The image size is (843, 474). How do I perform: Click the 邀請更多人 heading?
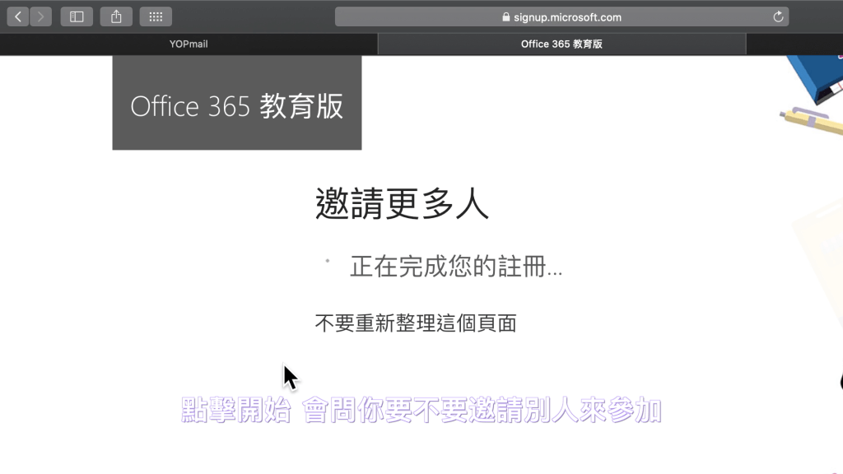point(402,204)
